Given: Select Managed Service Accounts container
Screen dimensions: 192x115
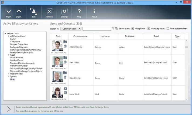Looking at the screenshot, I should 22,63.
